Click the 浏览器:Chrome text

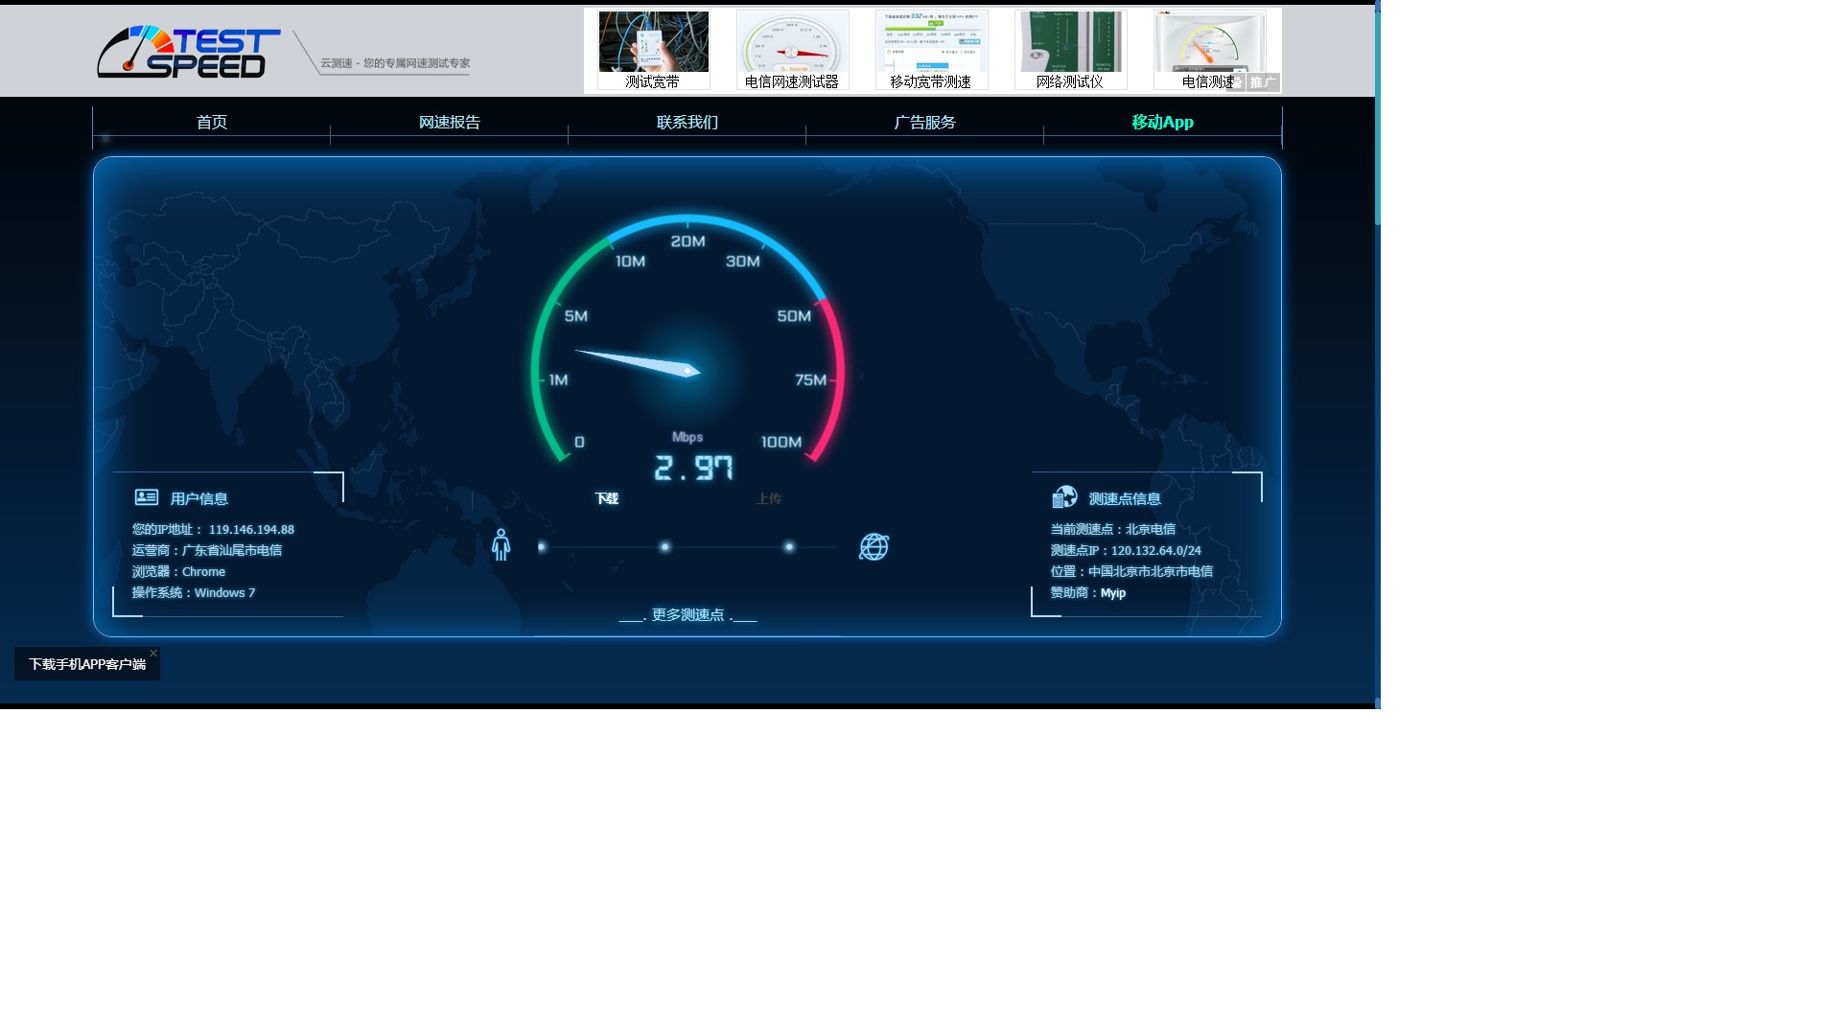click(x=178, y=572)
